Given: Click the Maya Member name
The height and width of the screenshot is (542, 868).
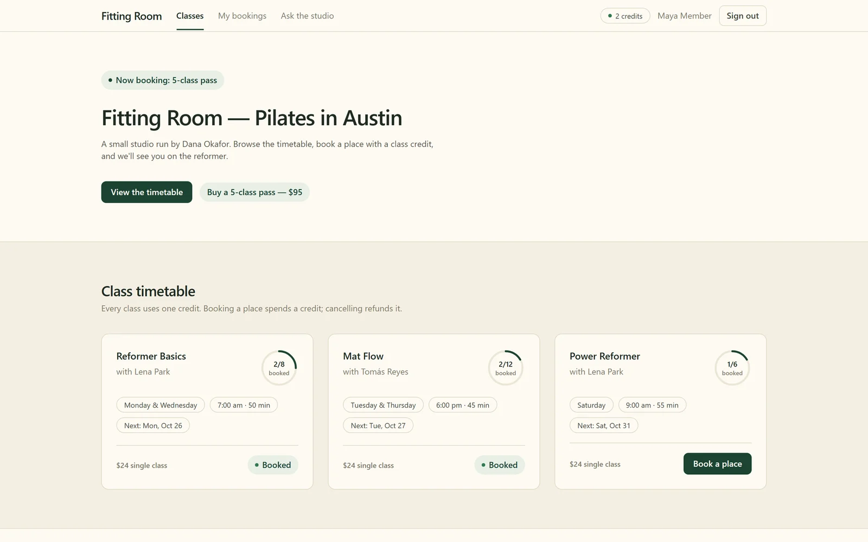Looking at the screenshot, I should coord(684,16).
